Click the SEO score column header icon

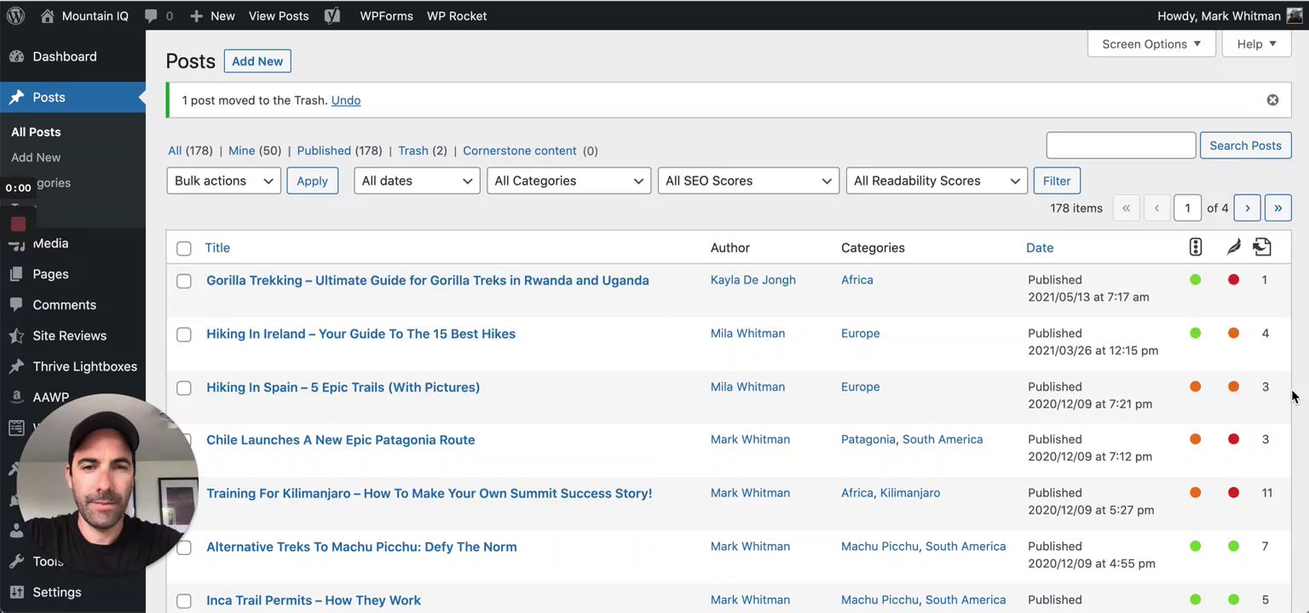(1195, 247)
